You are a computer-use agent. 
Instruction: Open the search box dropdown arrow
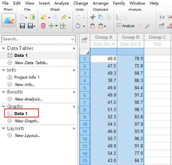pyautogui.click(x=72, y=39)
